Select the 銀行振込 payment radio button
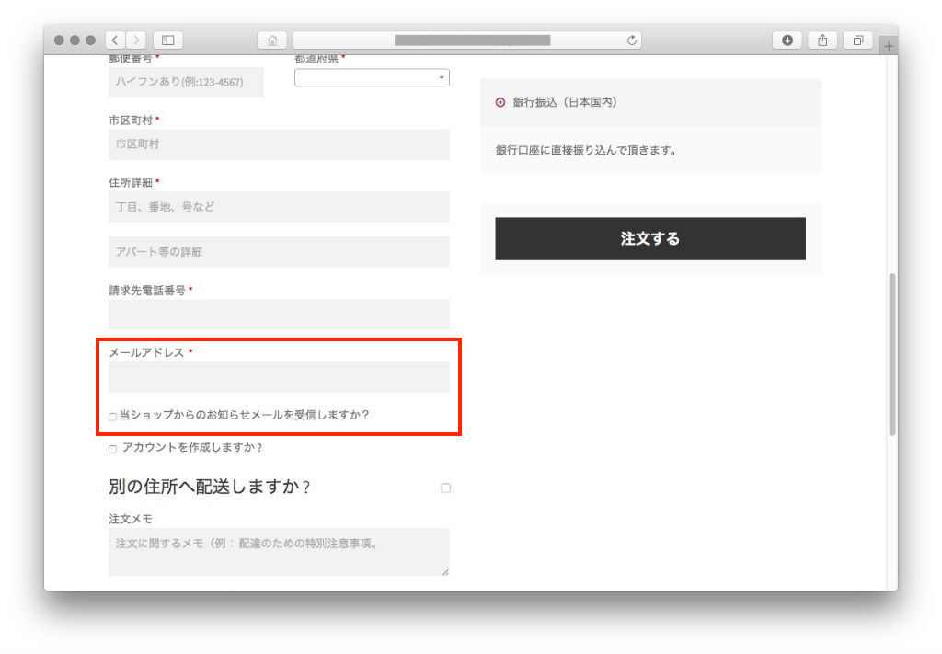942x654 pixels. click(x=500, y=103)
